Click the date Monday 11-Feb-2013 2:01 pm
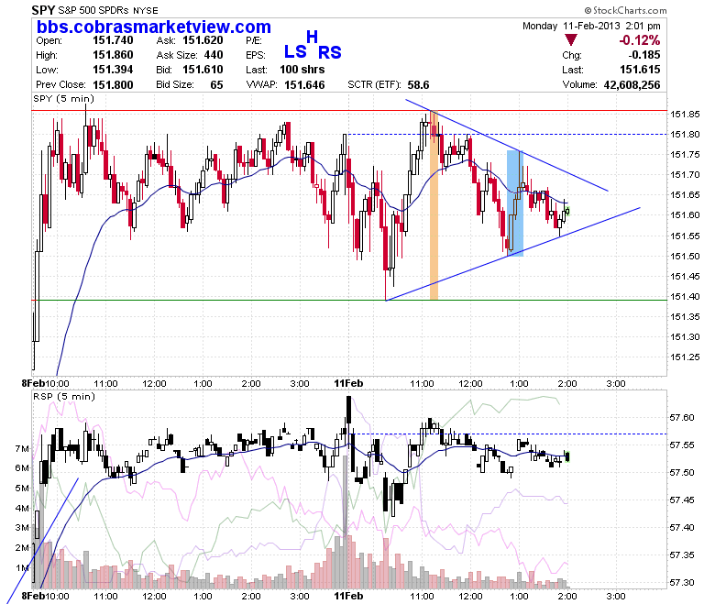715x604 pixels. (x=591, y=26)
